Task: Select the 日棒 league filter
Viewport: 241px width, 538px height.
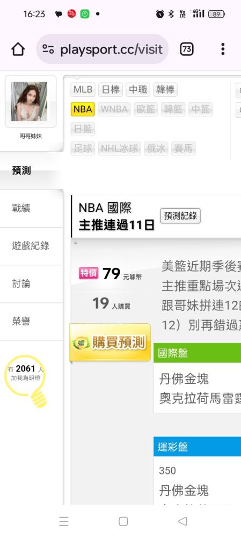Action: (111, 89)
